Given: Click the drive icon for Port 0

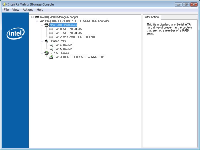Looking at the screenshot, I should 51,29.
